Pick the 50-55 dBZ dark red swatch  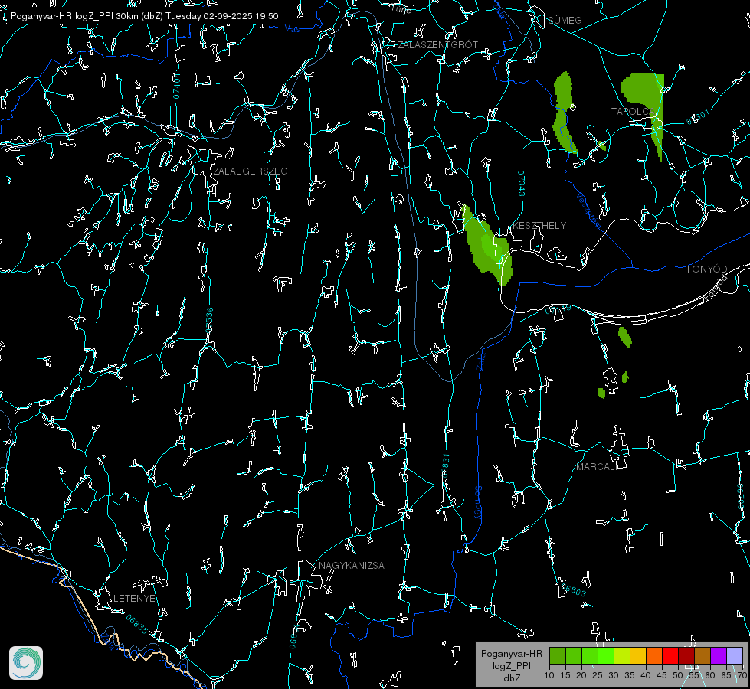click(686, 656)
